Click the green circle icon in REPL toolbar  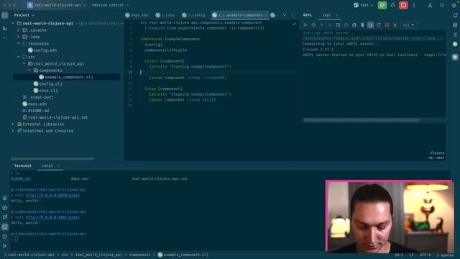346,25
